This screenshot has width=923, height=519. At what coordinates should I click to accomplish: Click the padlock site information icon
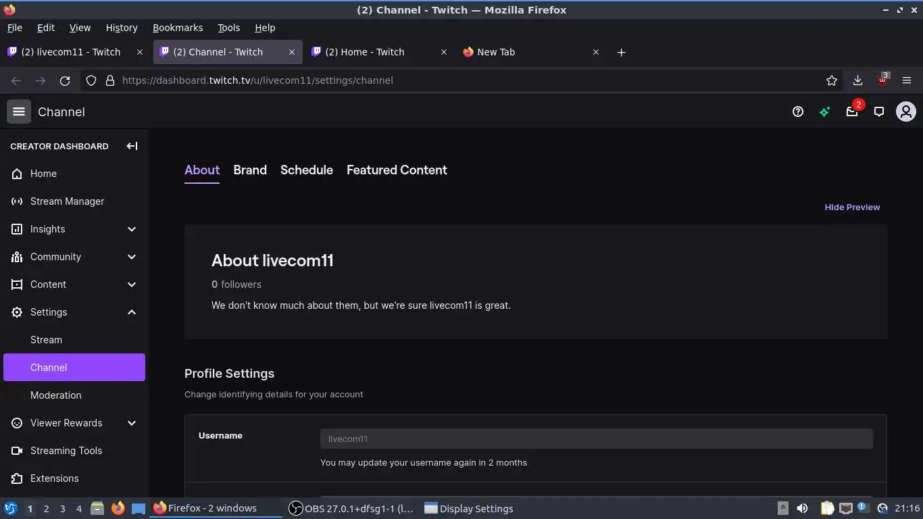[x=110, y=80]
